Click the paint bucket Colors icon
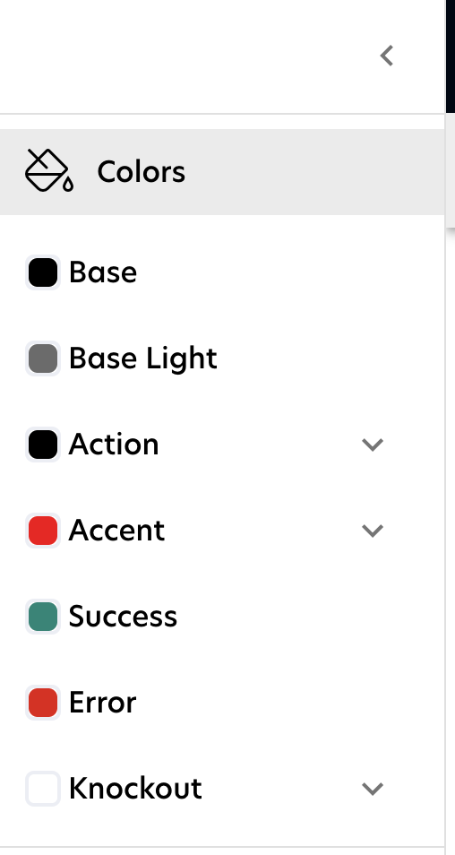Image resolution: width=455 pixels, height=855 pixels. point(49,170)
